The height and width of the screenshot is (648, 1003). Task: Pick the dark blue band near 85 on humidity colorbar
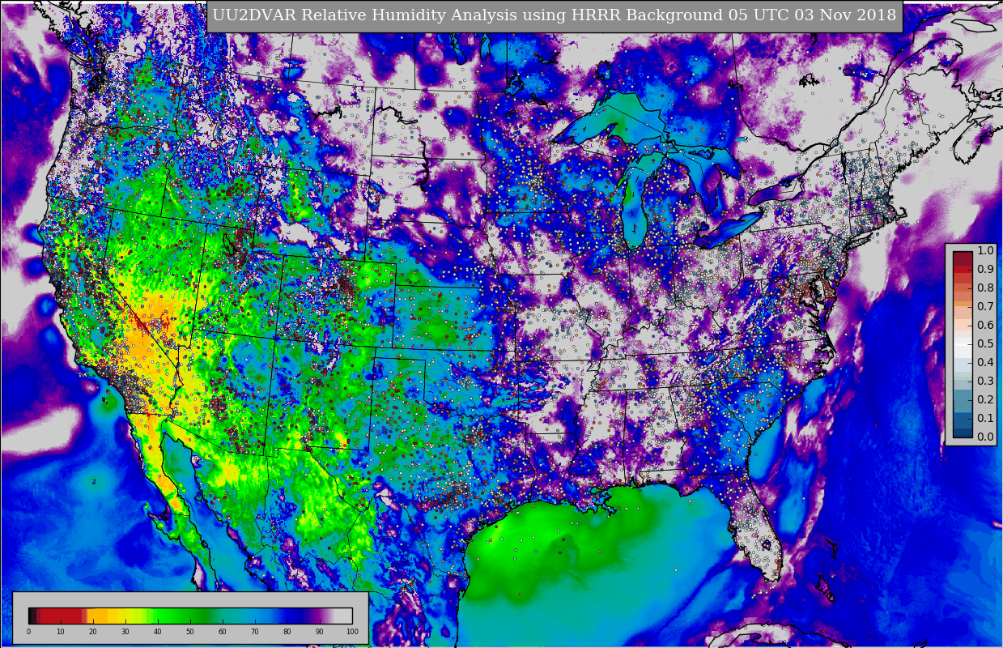304,616
